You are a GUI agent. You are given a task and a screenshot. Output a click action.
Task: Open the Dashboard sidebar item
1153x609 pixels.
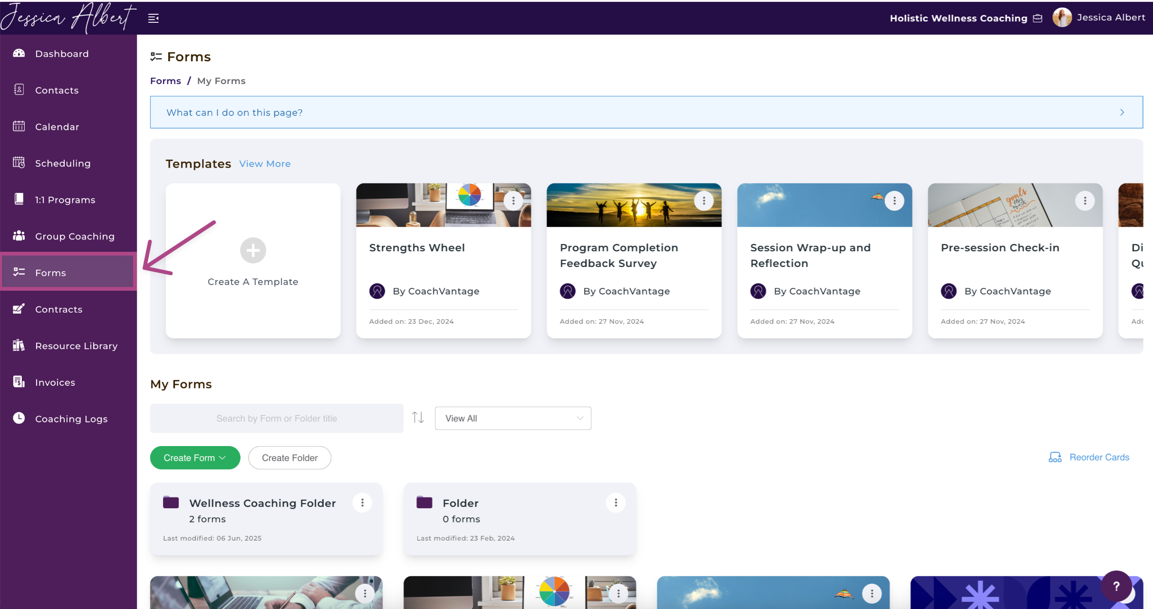pyautogui.click(x=68, y=54)
